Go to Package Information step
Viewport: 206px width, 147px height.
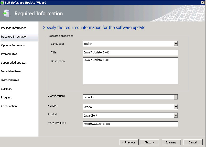tap(14, 28)
